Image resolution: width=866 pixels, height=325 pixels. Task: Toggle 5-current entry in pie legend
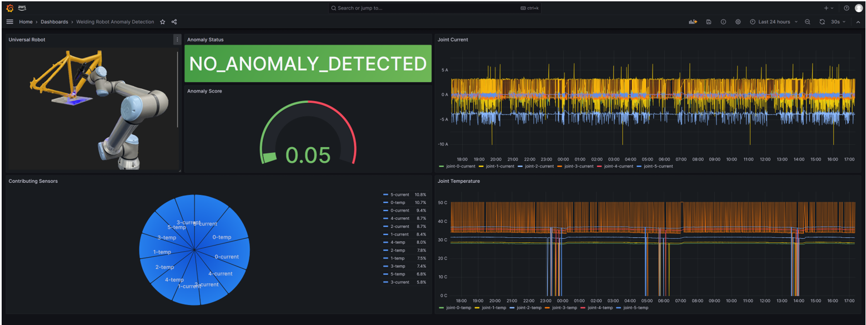click(399, 195)
